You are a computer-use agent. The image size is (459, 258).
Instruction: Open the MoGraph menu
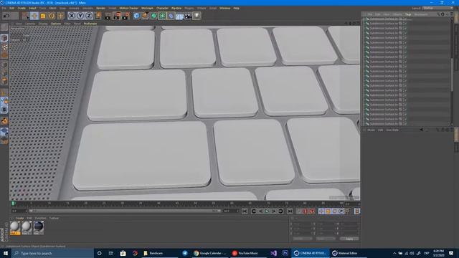[147, 8]
